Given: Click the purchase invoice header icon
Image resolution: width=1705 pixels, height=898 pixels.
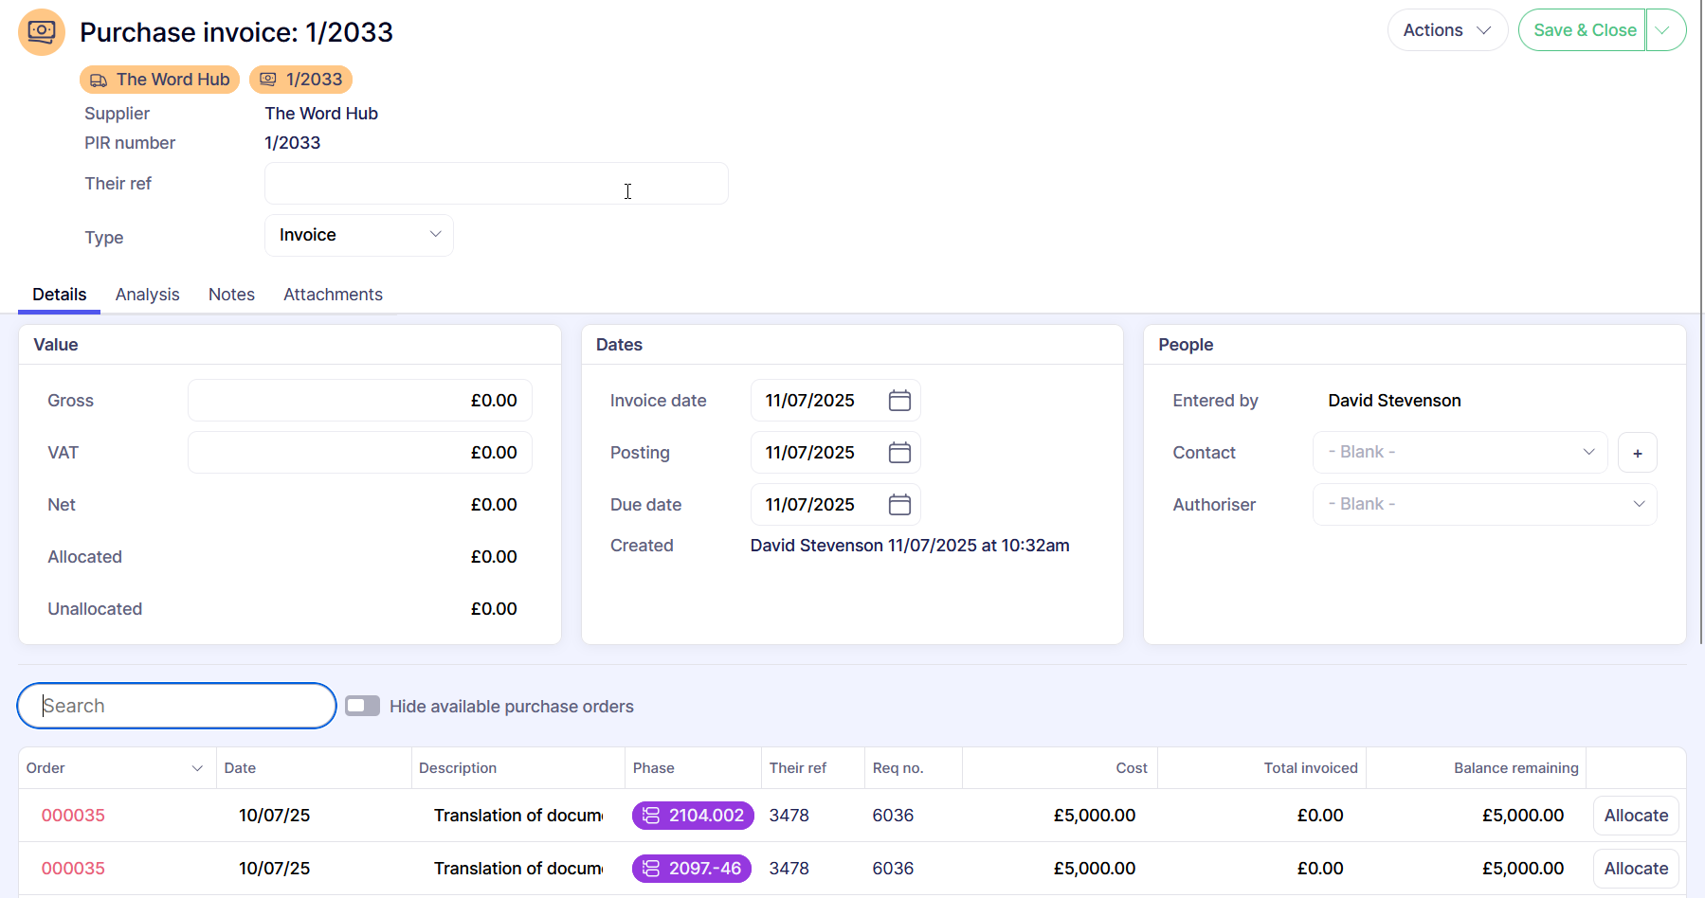Looking at the screenshot, I should (42, 32).
